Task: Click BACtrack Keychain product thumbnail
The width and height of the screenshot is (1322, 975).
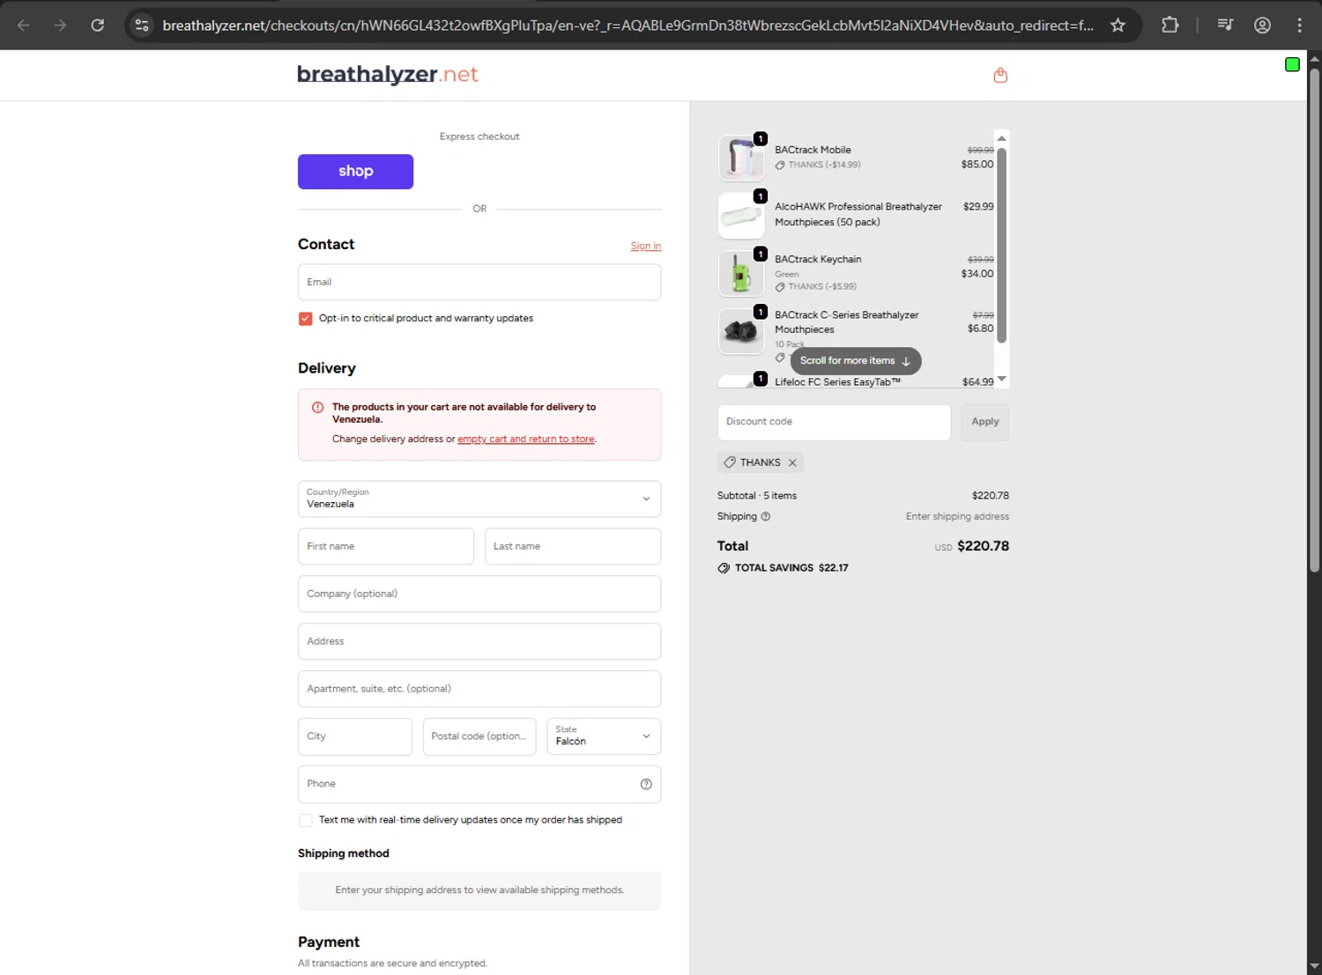Action: pyautogui.click(x=741, y=273)
